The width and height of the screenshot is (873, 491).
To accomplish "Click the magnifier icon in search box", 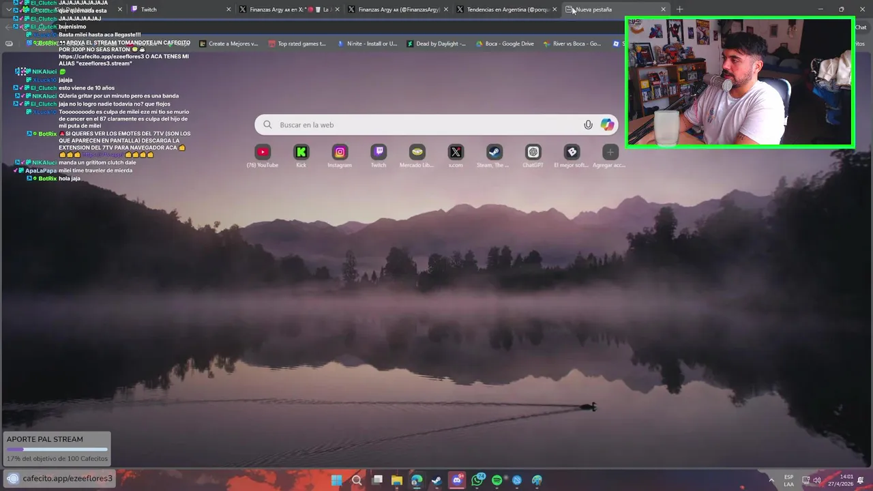I will [x=267, y=125].
